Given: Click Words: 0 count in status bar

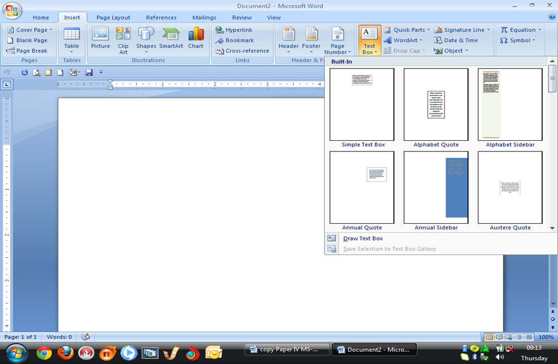Looking at the screenshot, I should pos(60,337).
